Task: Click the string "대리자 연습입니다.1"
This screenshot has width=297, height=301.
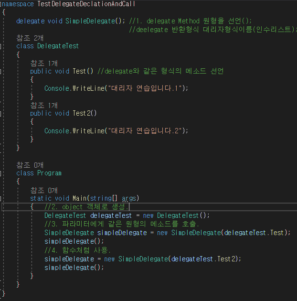Action: click(x=145, y=88)
